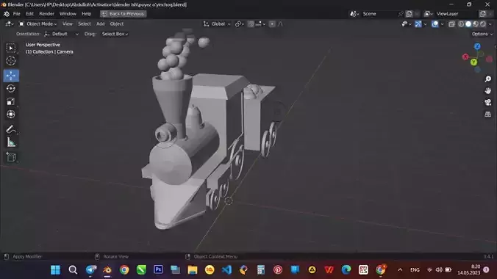Click the Blender logo menu icon
497x279 pixels.
tap(7, 14)
